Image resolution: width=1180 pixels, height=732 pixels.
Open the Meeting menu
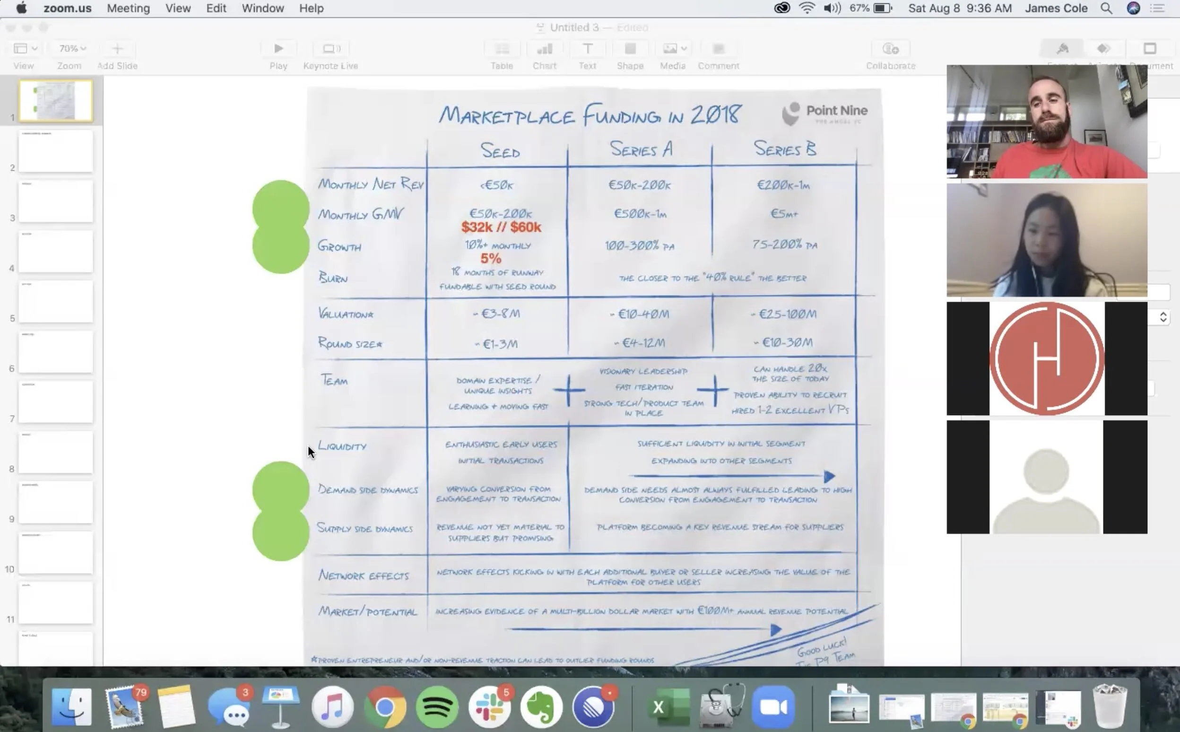[x=128, y=8]
